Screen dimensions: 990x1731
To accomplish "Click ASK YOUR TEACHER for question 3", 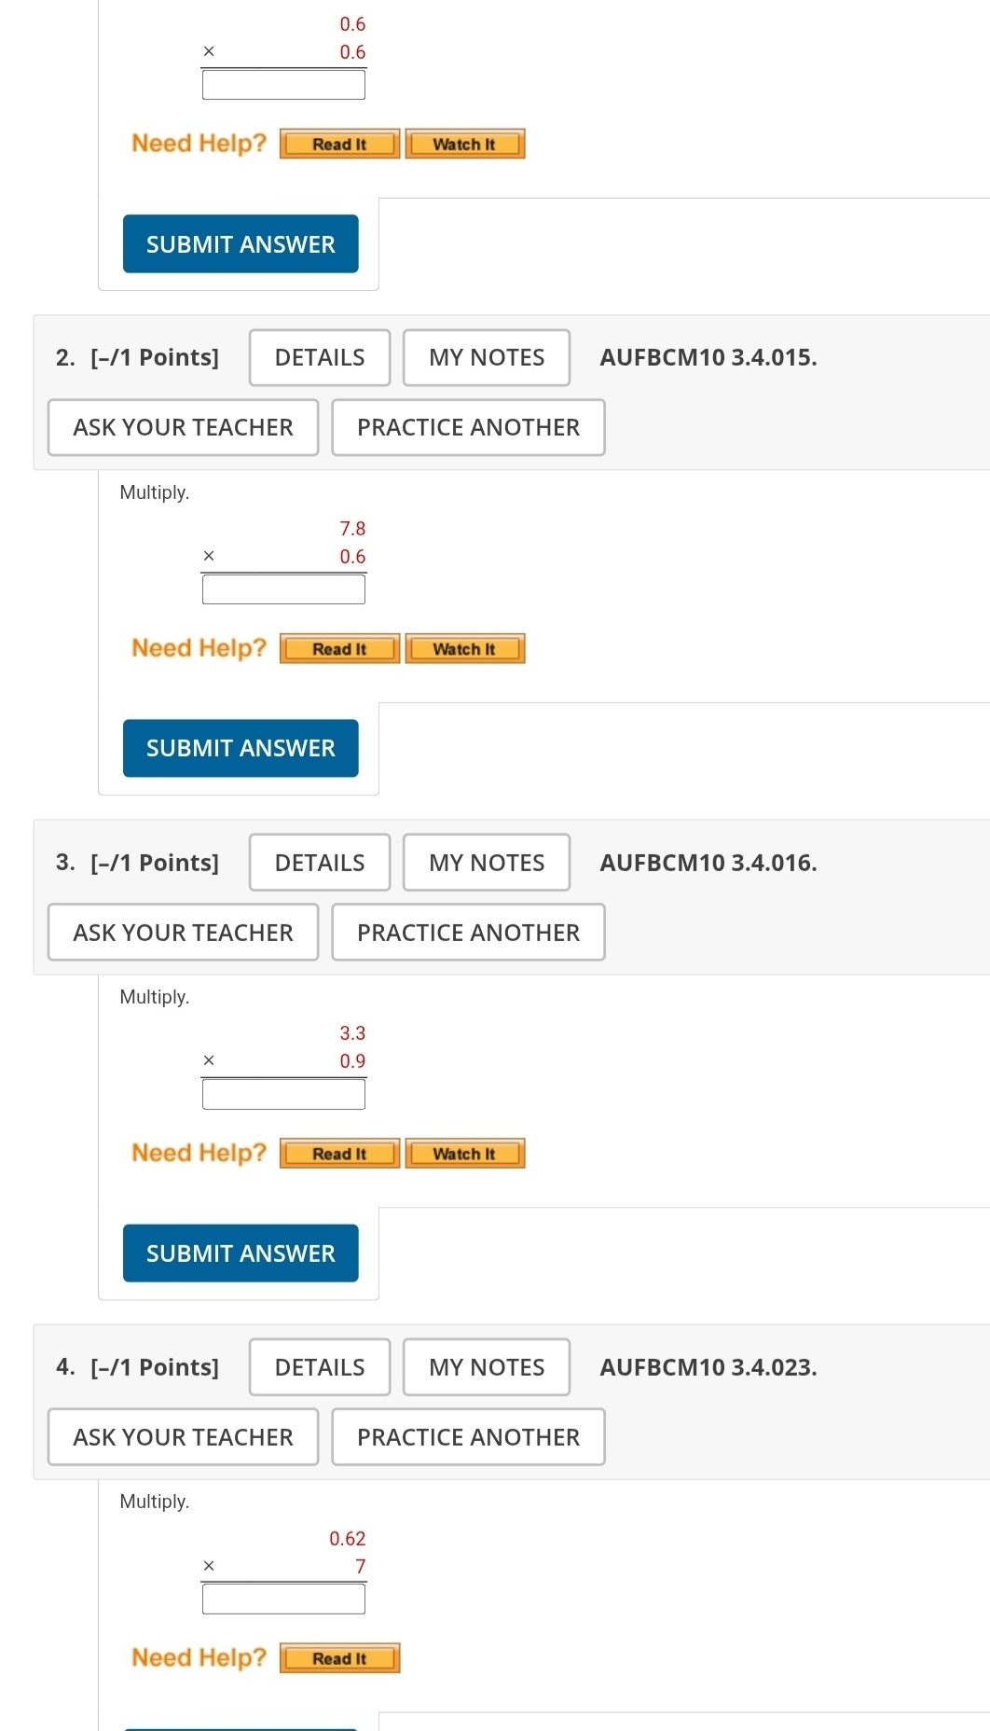I will tap(183, 933).
